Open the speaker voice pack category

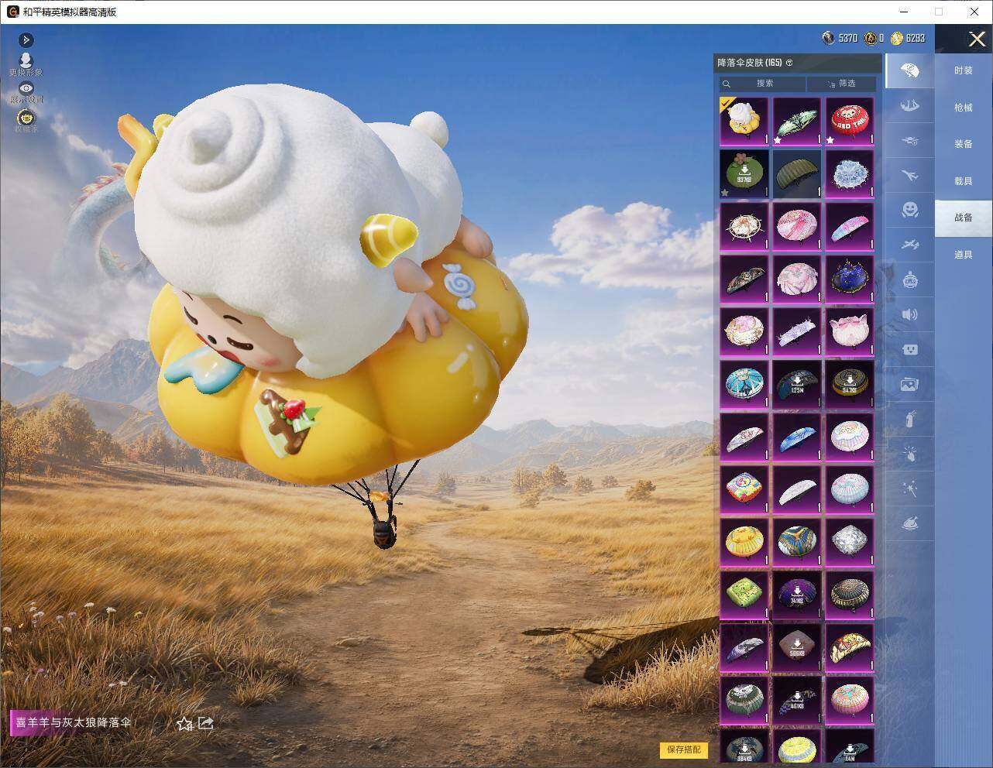pyautogui.click(x=910, y=314)
